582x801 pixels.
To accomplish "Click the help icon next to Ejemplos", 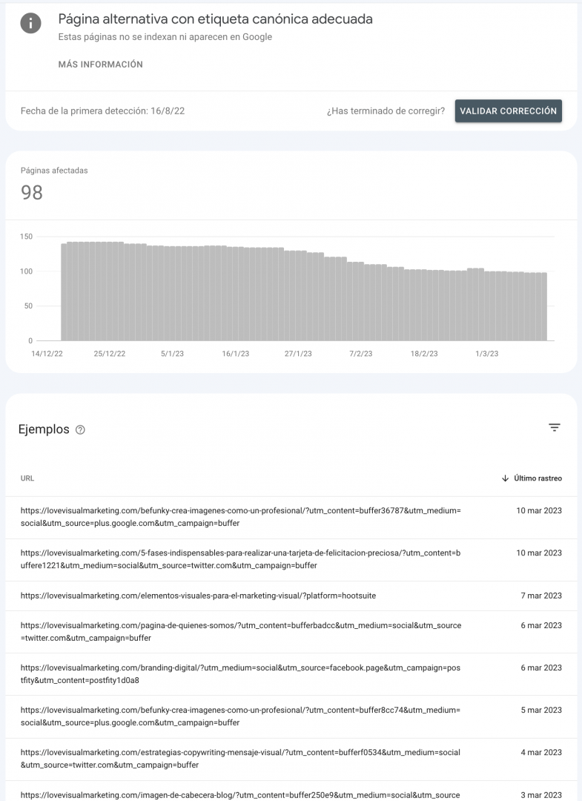I will point(80,429).
